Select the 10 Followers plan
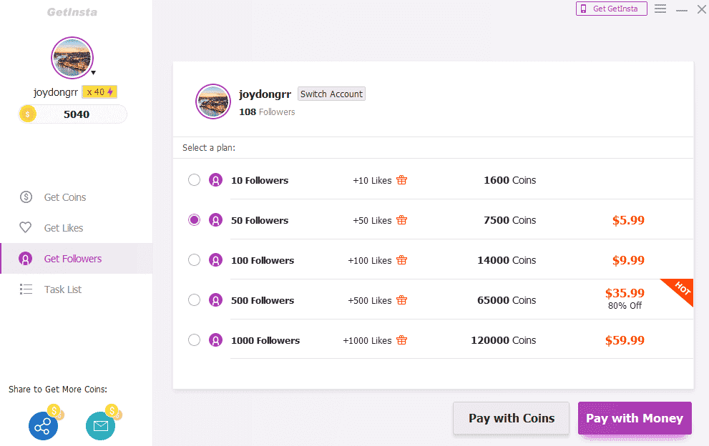 coord(194,179)
